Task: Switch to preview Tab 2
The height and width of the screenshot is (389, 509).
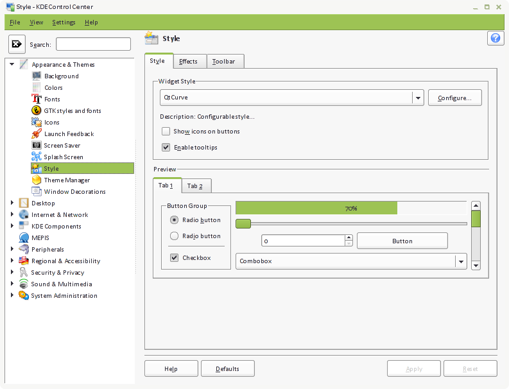Action: [x=196, y=186]
